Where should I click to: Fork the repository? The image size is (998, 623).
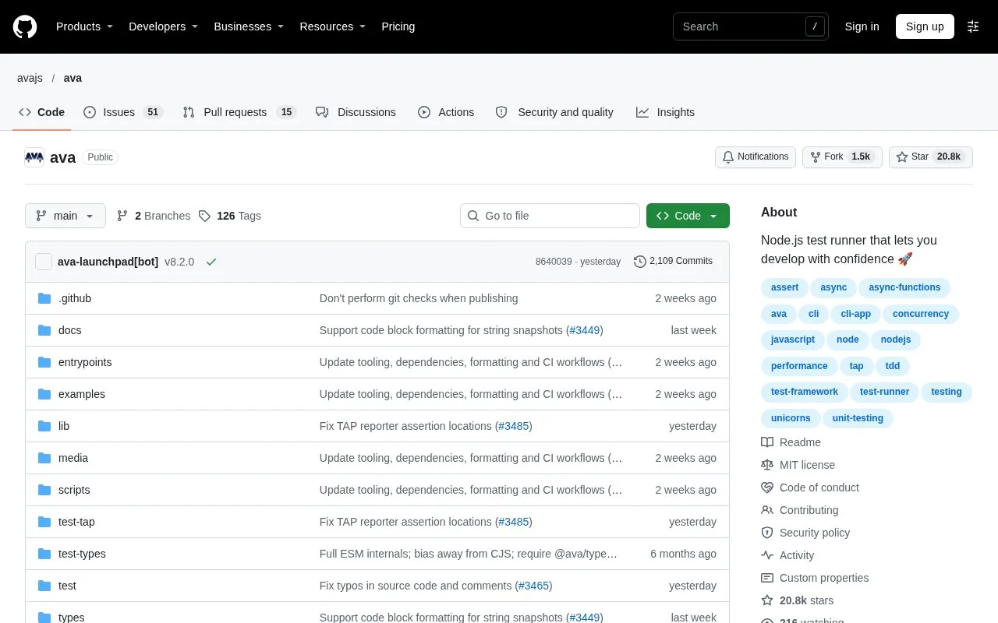(x=842, y=157)
